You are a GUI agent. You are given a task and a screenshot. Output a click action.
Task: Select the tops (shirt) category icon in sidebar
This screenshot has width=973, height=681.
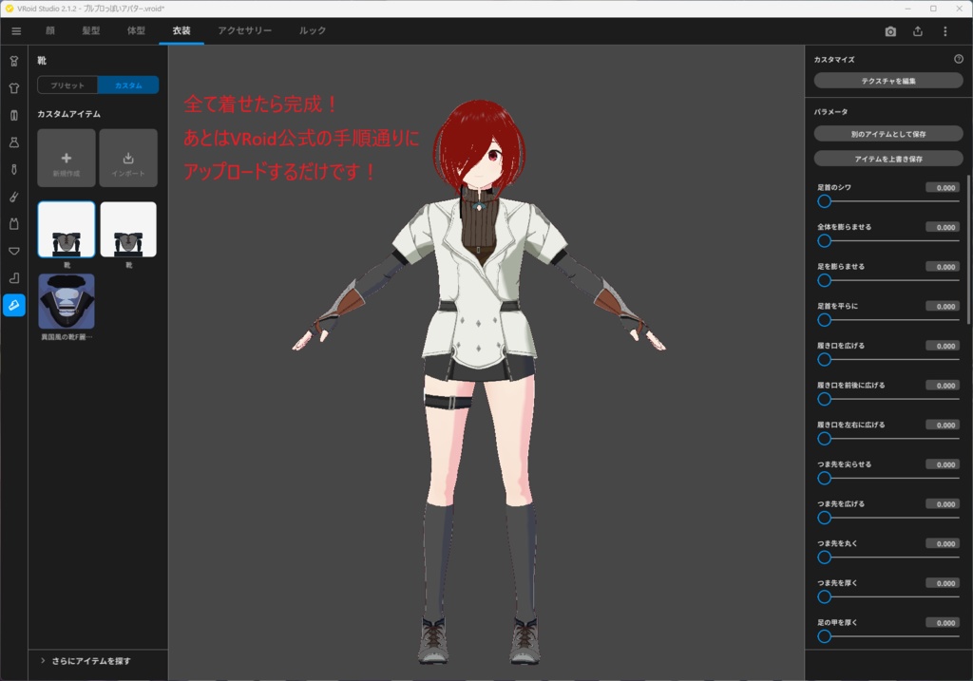click(x=14, y=87)
